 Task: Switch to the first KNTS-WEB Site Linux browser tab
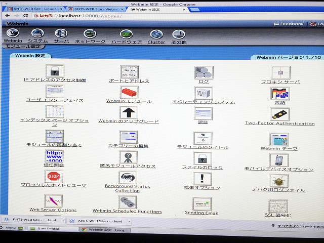click(34, 9)
